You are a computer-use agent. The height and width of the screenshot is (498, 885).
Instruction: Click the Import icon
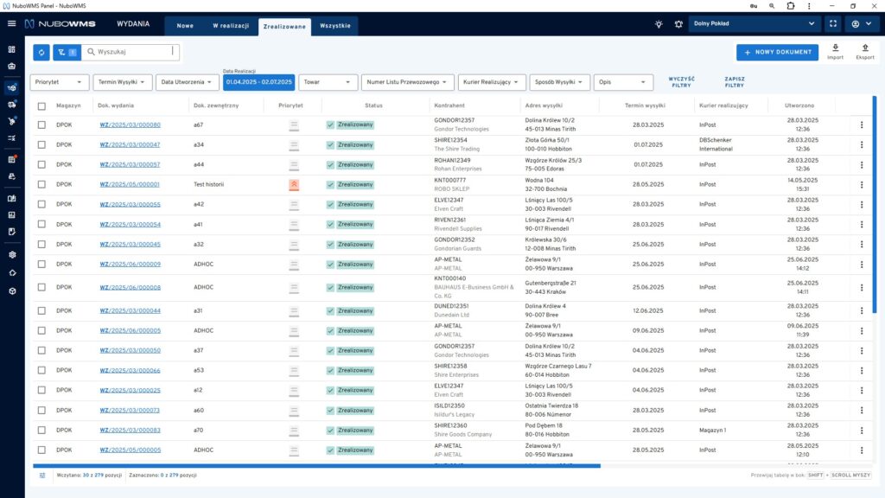tap(835, 51)
